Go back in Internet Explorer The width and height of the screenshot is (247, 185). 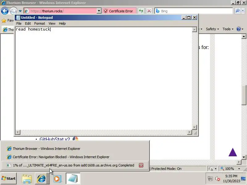5,11
